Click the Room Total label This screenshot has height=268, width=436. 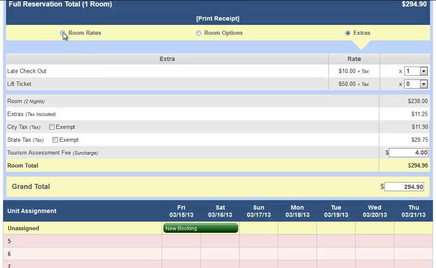(23, 165)
